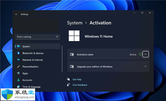Click the Upgrade your edition certificate icon

tap(72, 67)
